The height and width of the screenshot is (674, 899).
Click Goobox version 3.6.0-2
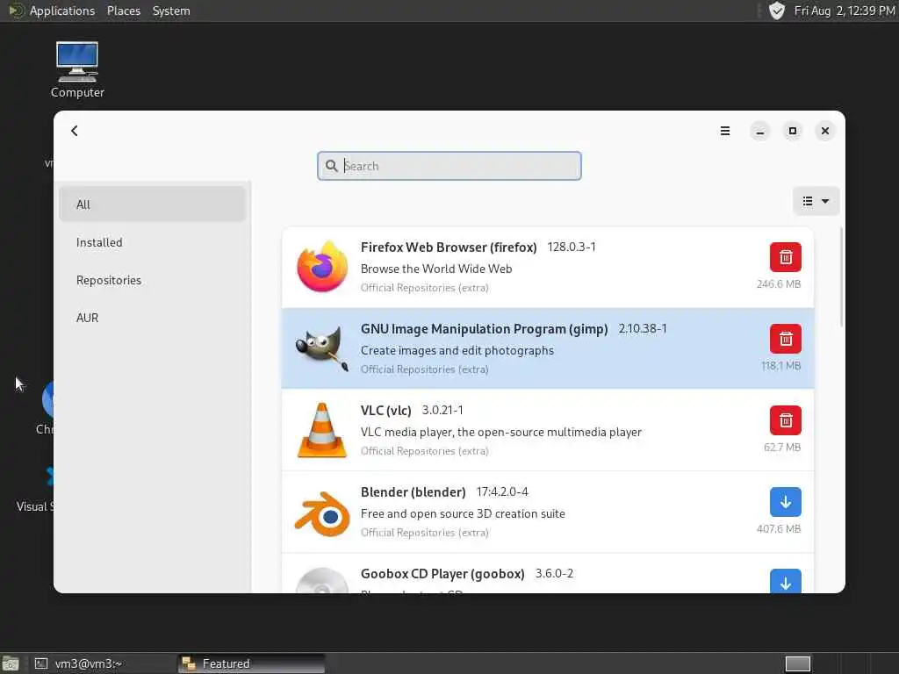coord(554,573)
